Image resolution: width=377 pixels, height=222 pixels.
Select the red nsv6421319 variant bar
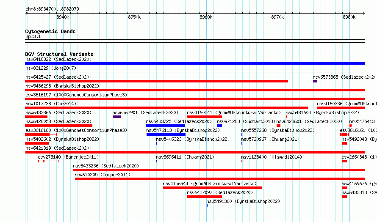tap(195, 152)
